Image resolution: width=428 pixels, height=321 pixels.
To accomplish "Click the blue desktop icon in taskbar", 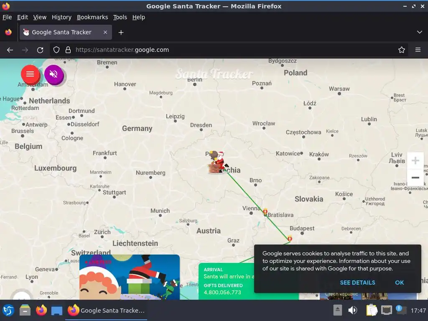I will 57,311.
